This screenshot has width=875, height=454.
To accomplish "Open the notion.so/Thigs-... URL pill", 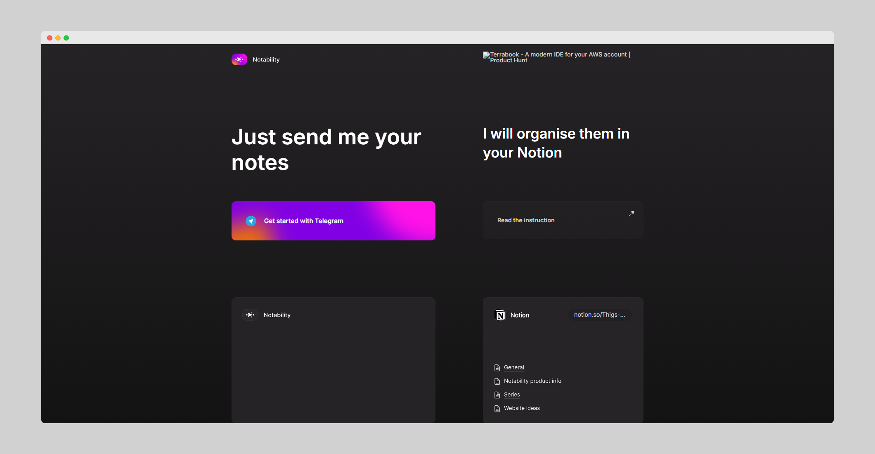I will 600,315.
